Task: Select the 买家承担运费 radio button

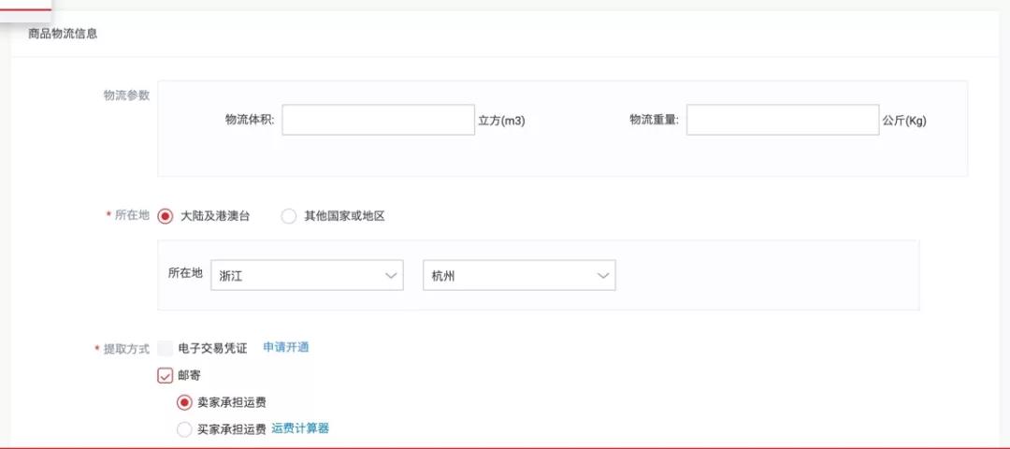Action: [184, 429]
